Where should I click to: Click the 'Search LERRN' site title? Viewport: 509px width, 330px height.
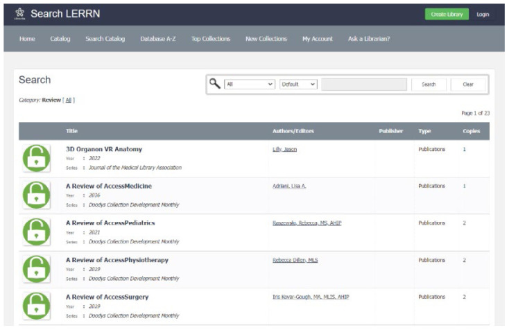click(x=65, y=14)
